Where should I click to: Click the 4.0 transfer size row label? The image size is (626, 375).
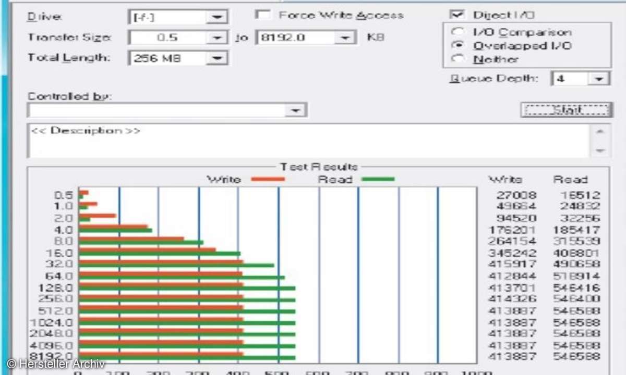[x=63, y=230]
